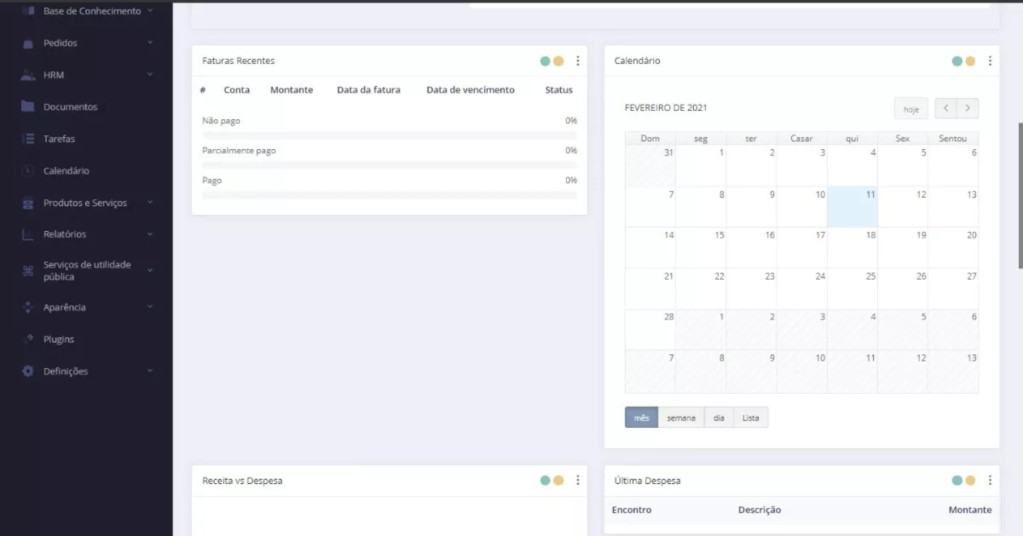1023x536 pixels.
Task: Expand the Produtos e Serviços submenu
Action: click(150, 202)
